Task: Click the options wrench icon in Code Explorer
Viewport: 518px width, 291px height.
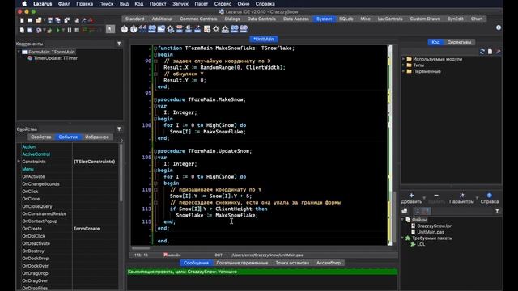Action: (498, 52)
